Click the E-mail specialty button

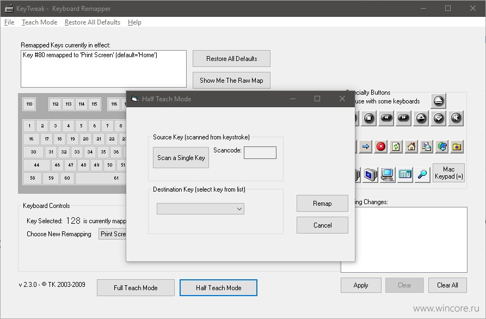[427, 146]
